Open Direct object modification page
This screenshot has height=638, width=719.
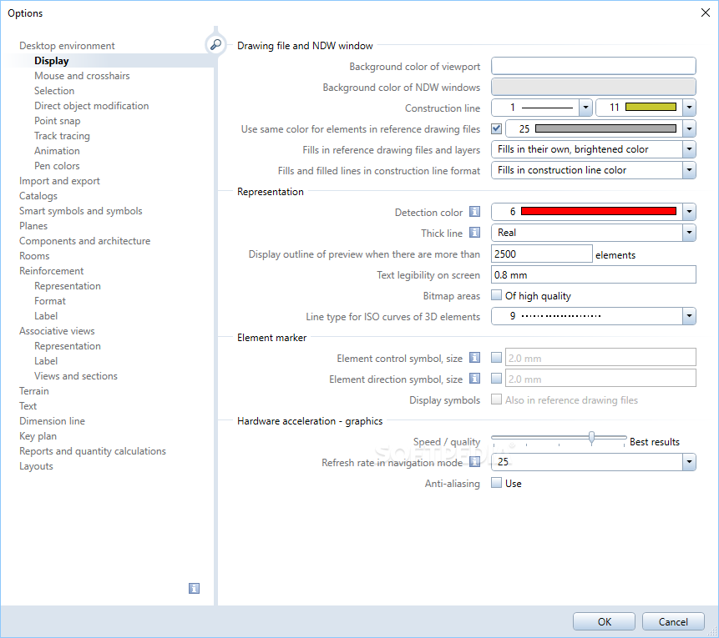(x=91, y=106)
